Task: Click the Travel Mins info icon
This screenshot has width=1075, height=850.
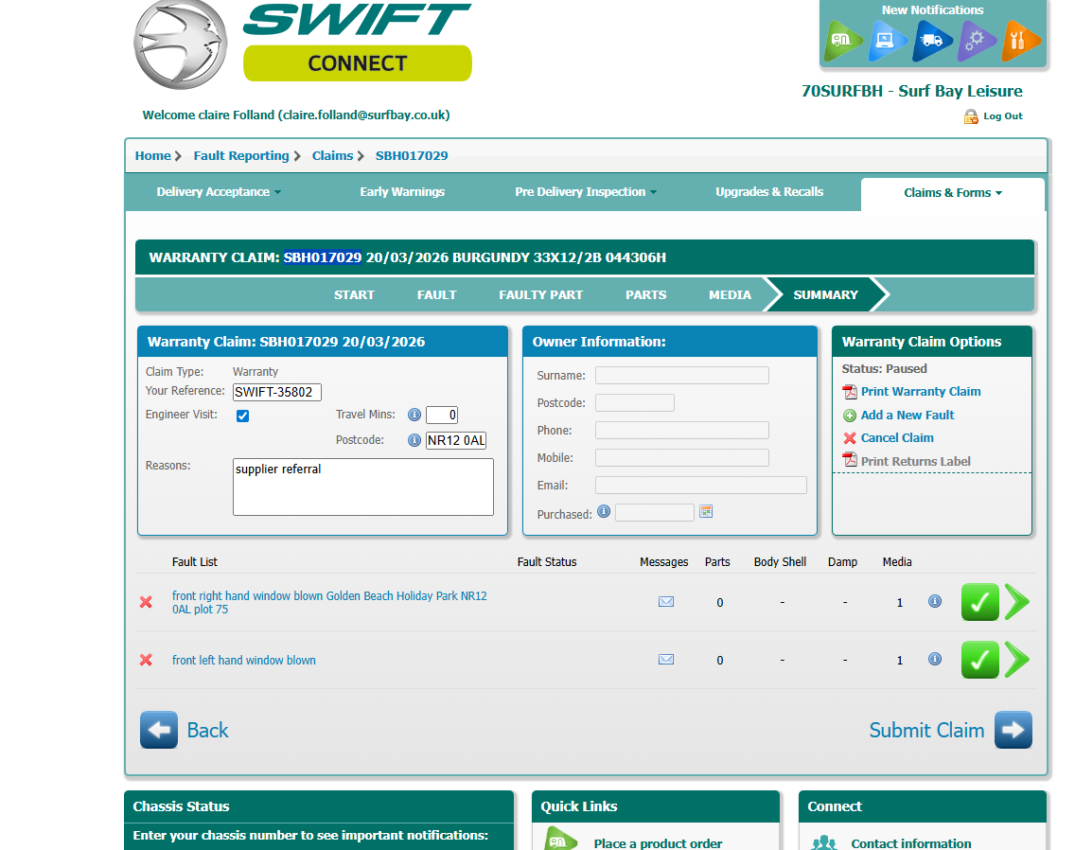Action: click(x=414, y=415)
